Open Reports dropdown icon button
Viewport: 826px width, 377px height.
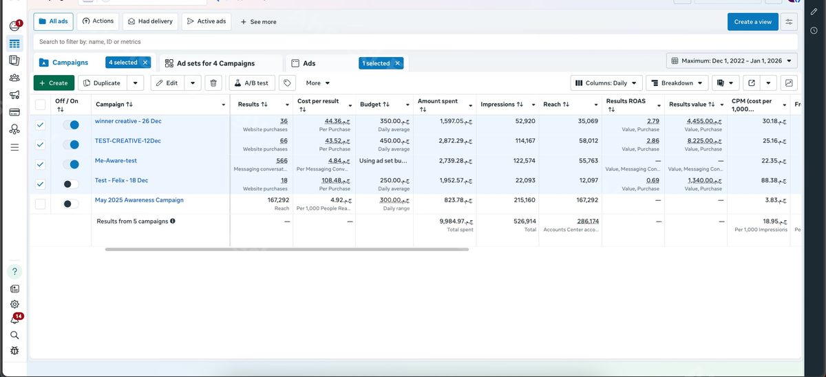726,83
